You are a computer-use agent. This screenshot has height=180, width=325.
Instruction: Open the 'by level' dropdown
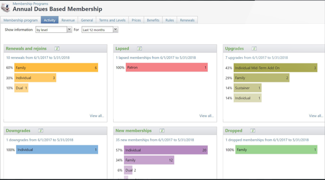coord(69,30)
